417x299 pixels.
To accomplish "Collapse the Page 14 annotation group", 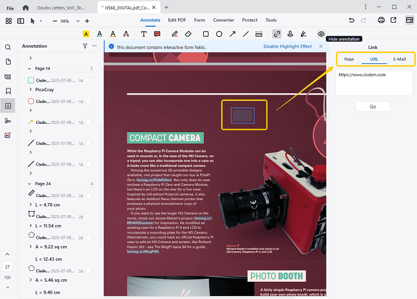I will (30, 69).
